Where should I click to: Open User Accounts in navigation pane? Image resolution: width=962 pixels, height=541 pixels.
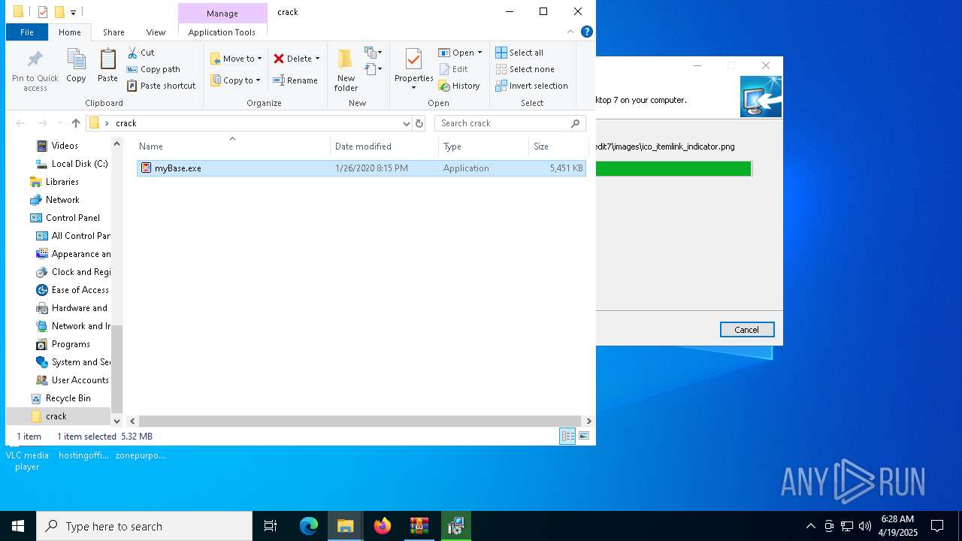[72, 380]
